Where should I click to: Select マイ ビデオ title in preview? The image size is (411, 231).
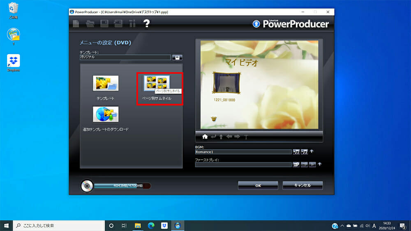pos(241,62)
